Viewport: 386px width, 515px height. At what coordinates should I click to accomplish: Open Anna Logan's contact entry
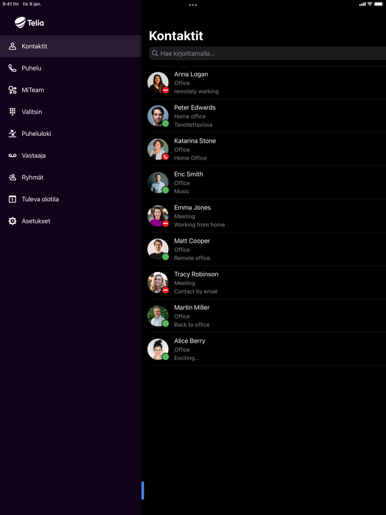tap(267, 82)
